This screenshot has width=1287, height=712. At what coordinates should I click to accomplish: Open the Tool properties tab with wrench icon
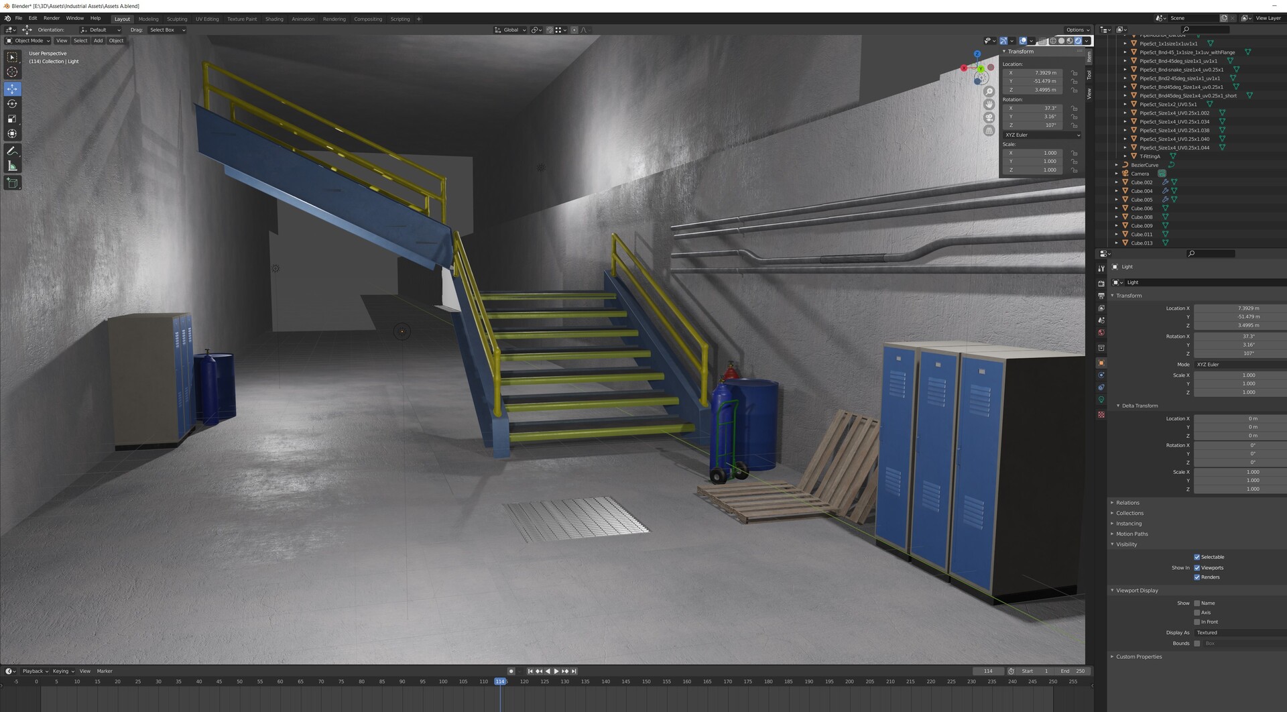tap(1101, 269)
